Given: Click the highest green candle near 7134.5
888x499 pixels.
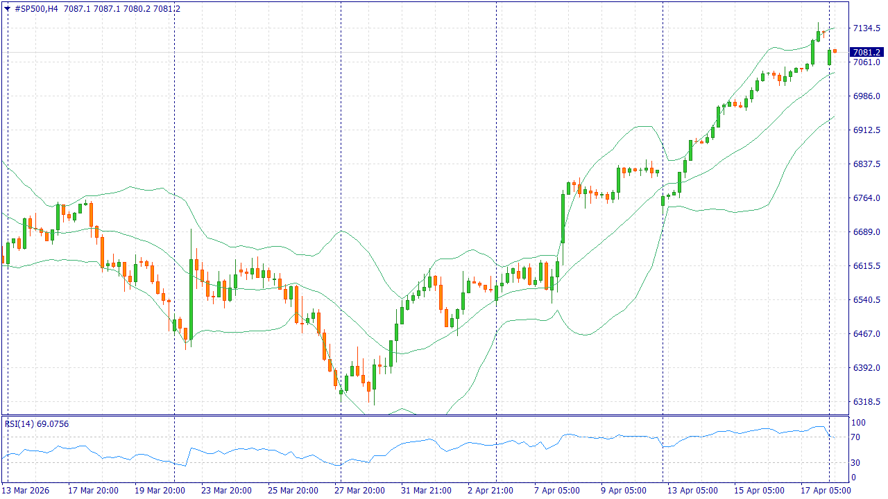Looking at the screenshot, I should tap(819, 36).
